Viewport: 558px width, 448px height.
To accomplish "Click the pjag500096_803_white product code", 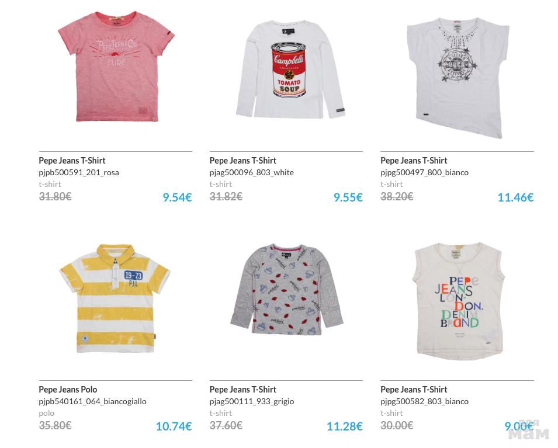I will pos(252,172).
